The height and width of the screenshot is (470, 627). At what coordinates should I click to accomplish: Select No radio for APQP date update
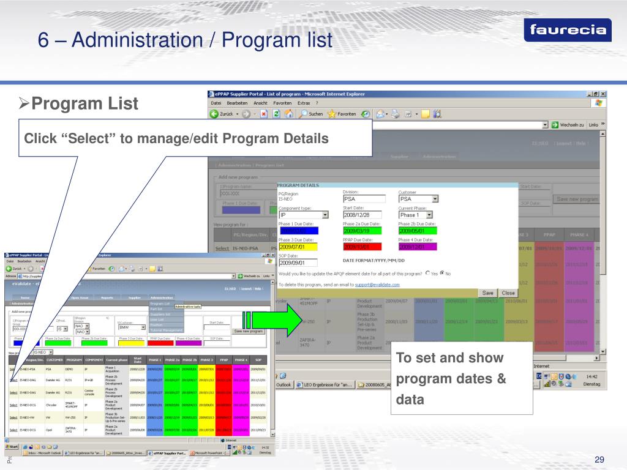[442, 273]
